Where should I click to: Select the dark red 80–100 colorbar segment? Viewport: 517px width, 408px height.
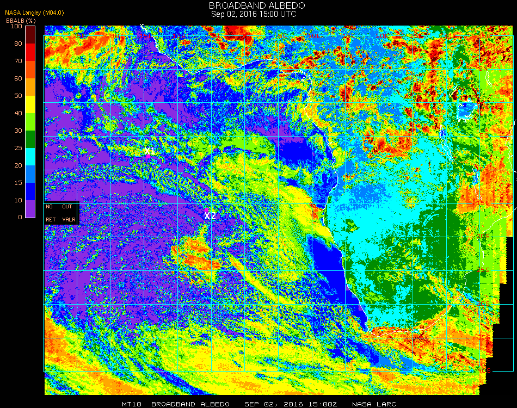click(30, 35)
